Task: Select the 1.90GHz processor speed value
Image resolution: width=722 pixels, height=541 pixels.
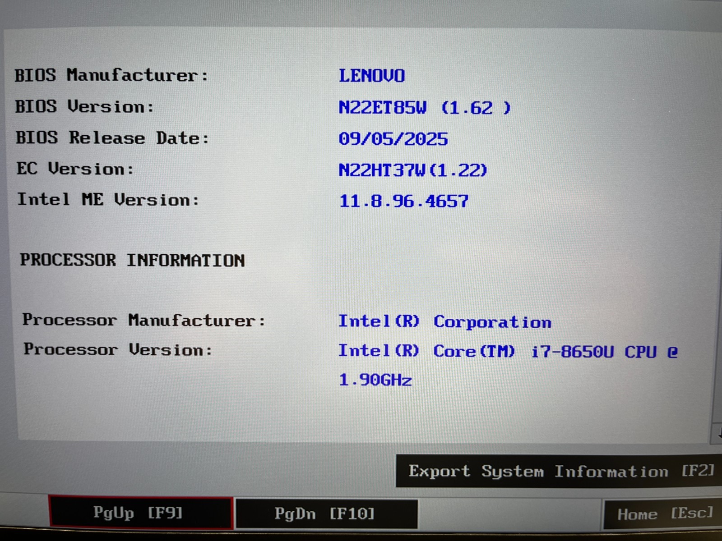Action: [x=375, y=380]
